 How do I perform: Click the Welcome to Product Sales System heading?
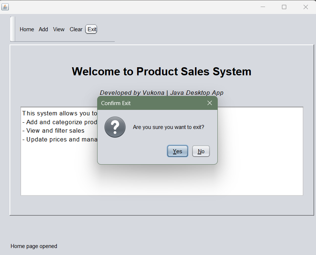(x=162, y=71)
